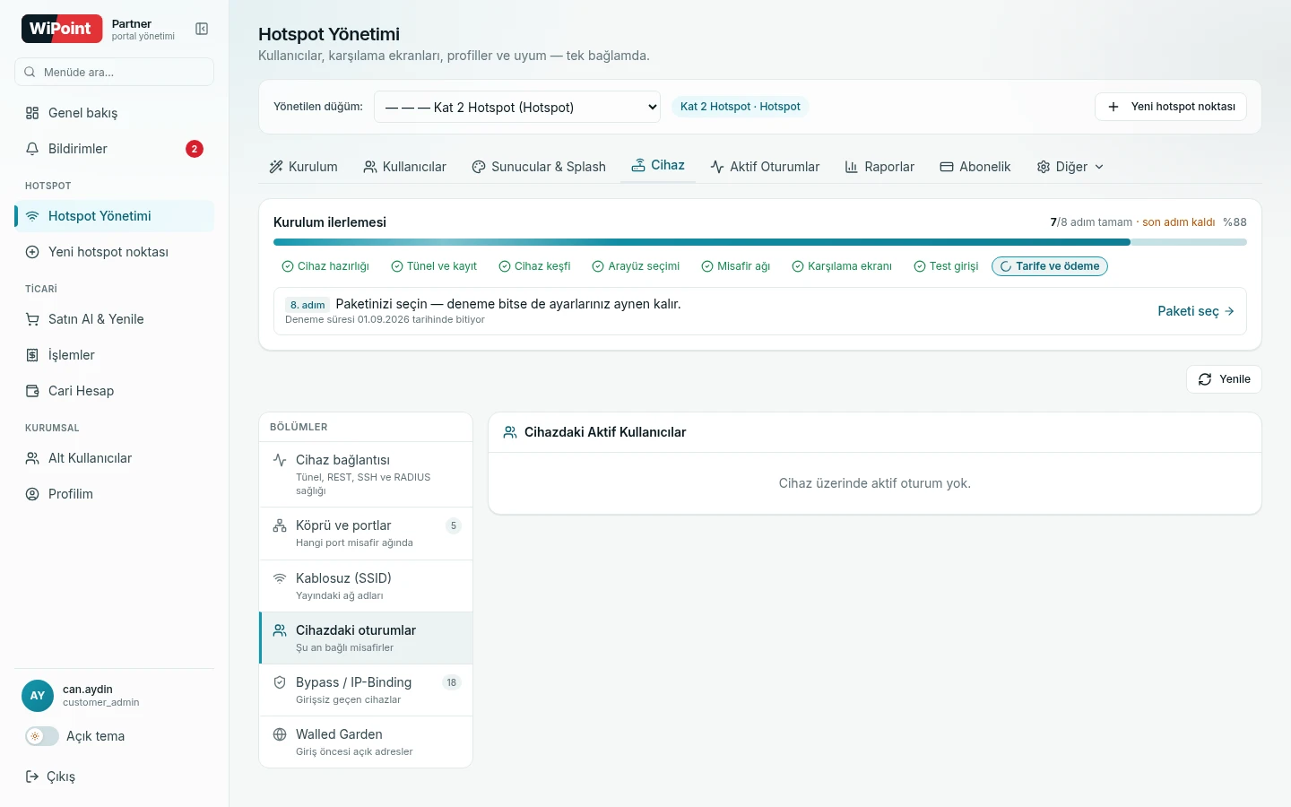Screen dimensions: 1291x807
Task: Click the Cihaz keşfi completed step
Action: coord(534,266)
